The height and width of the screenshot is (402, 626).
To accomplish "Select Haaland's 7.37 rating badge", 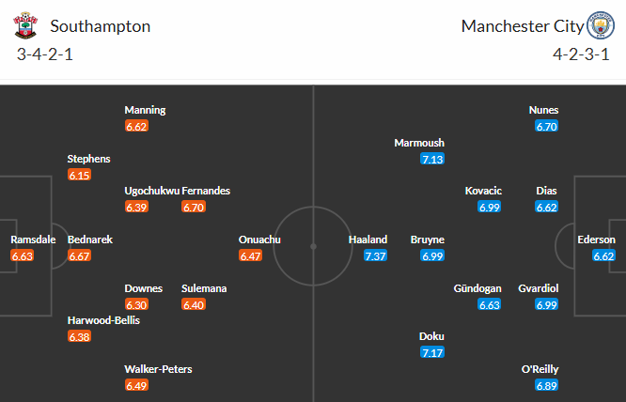I will [x=376, y=255].
